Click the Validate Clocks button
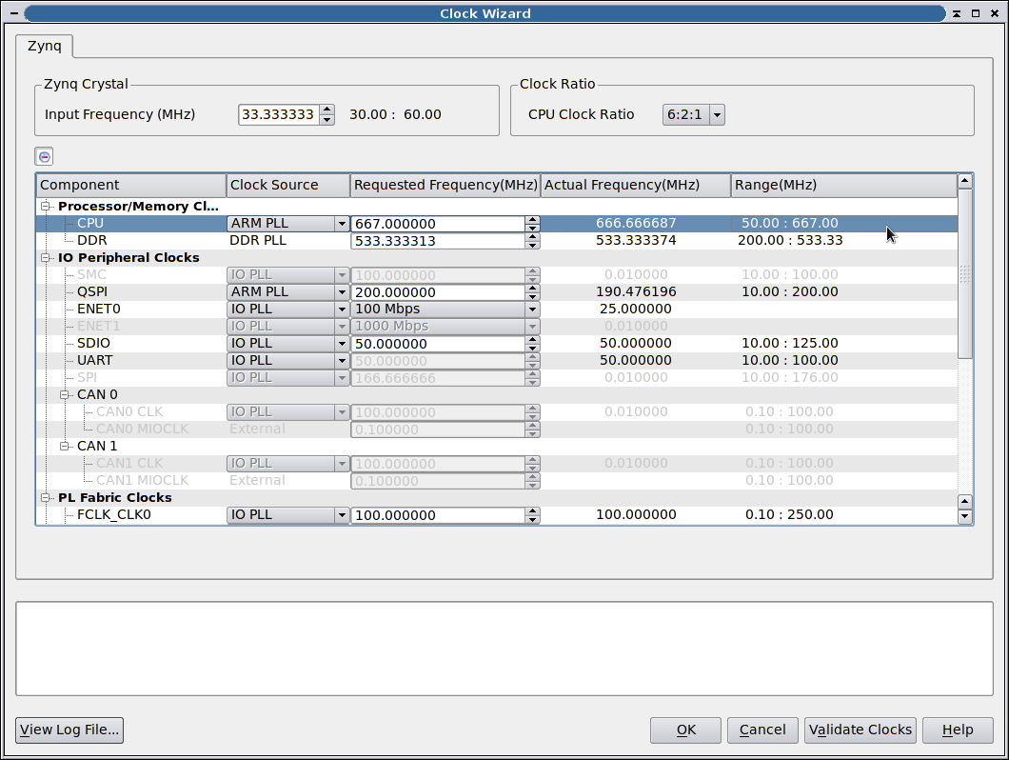1009x760 pixels. pos(860,730)
